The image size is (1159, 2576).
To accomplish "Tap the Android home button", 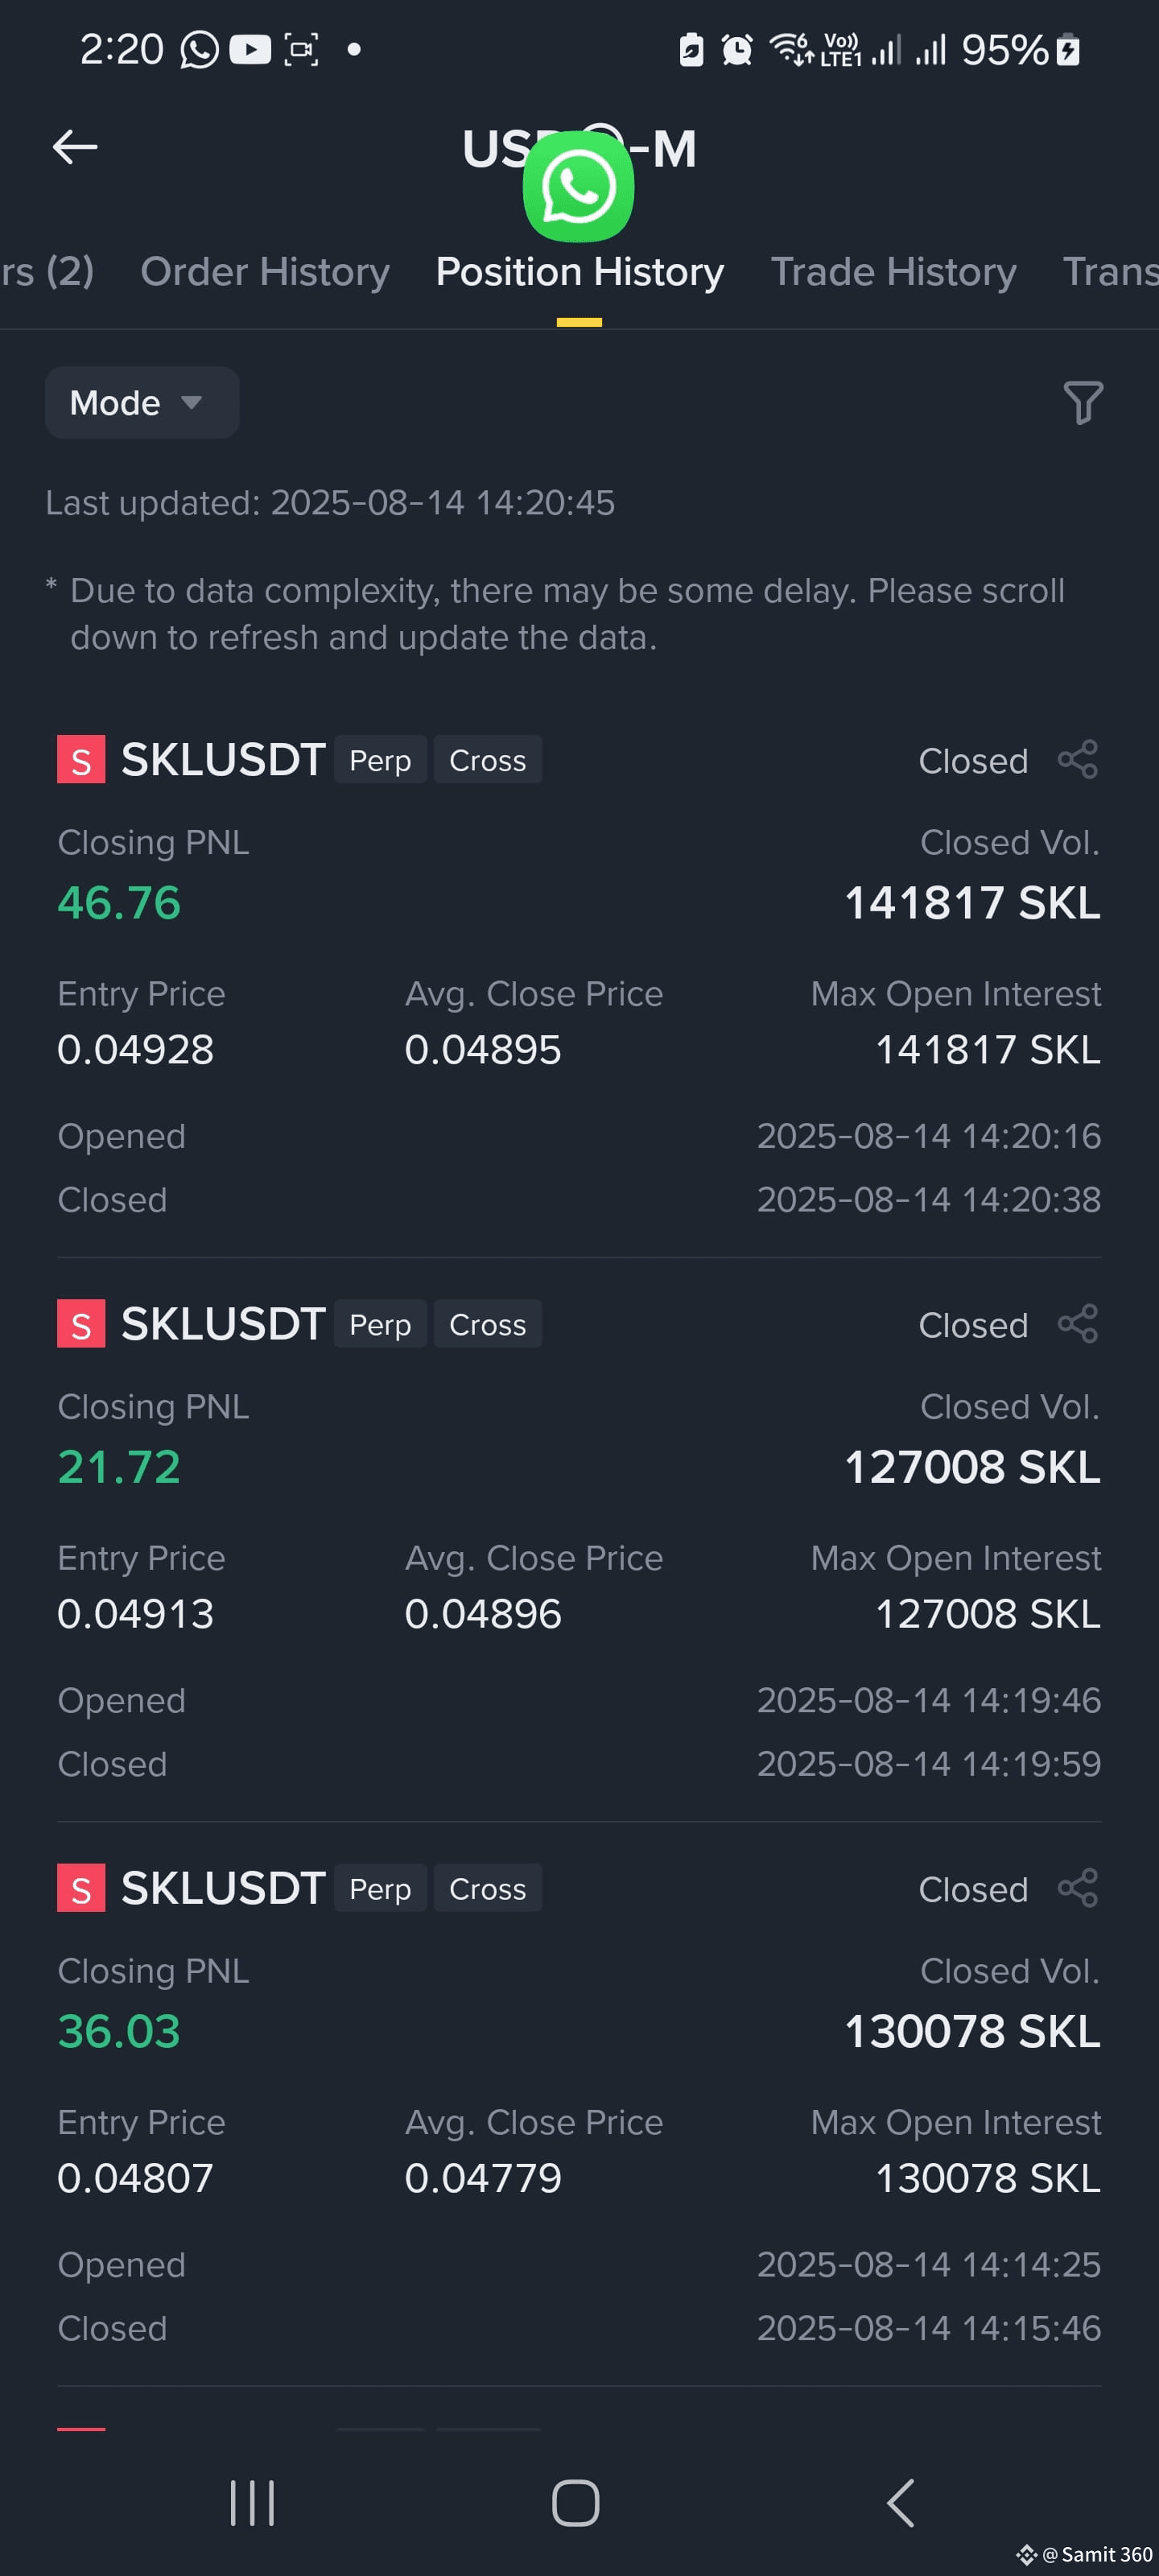I will [576, 2503].
